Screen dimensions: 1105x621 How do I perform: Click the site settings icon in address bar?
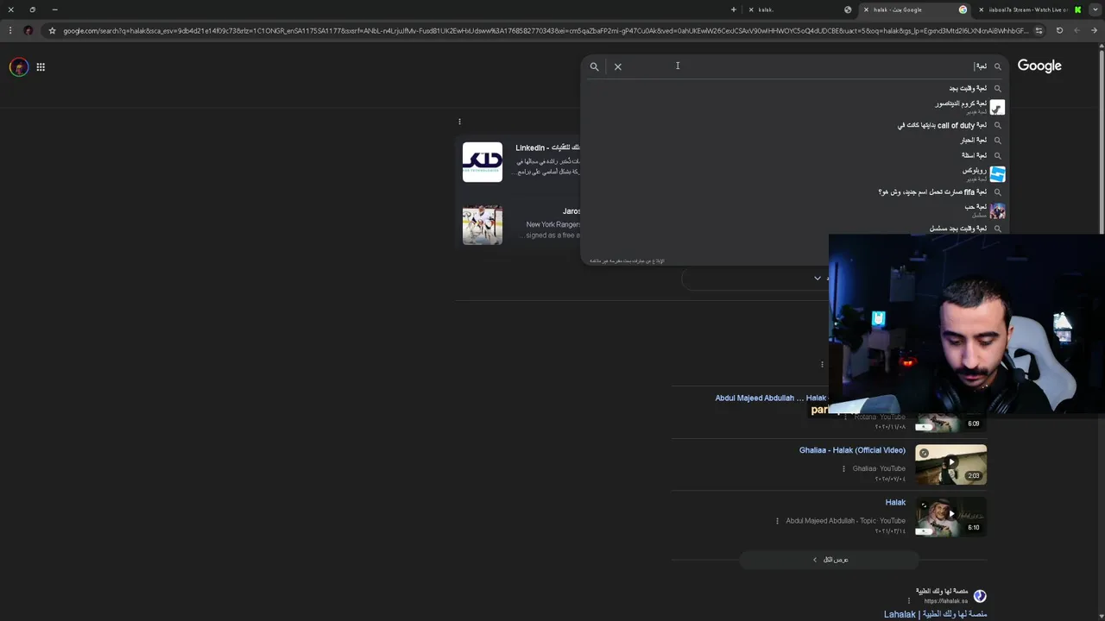click(1039, 31)
